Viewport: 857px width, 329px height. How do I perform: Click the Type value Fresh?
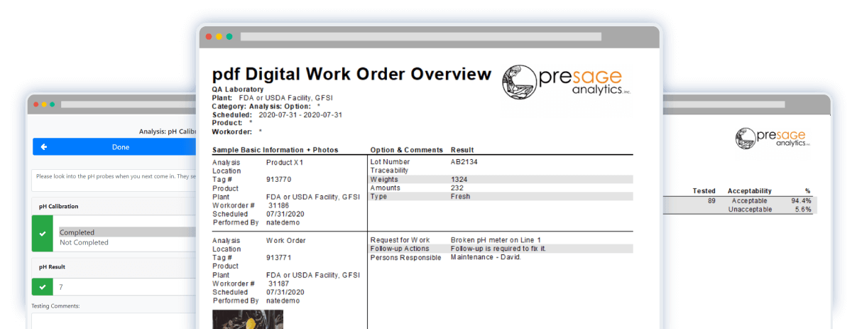coord(461,197)
